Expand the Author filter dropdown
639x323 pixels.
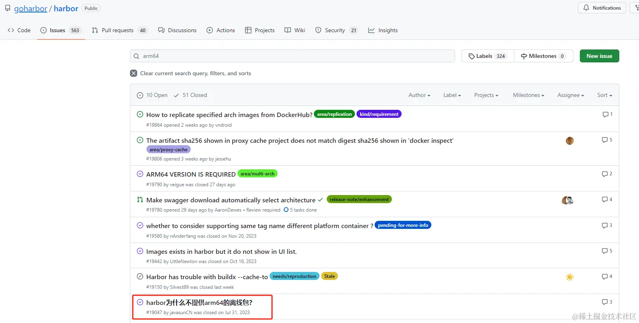click(419, 95)
